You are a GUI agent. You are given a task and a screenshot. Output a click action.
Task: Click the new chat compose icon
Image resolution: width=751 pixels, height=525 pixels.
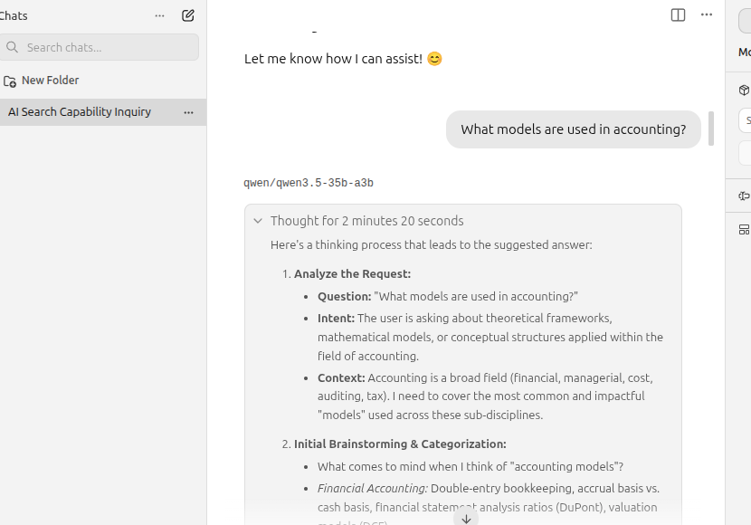tap(188, 15)
